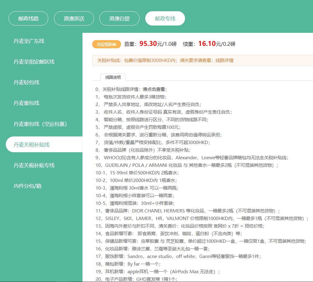Click the 关税补贴线 notice banner text
Viewport: 313px width, 282px height.
click(x=165, y=60)
